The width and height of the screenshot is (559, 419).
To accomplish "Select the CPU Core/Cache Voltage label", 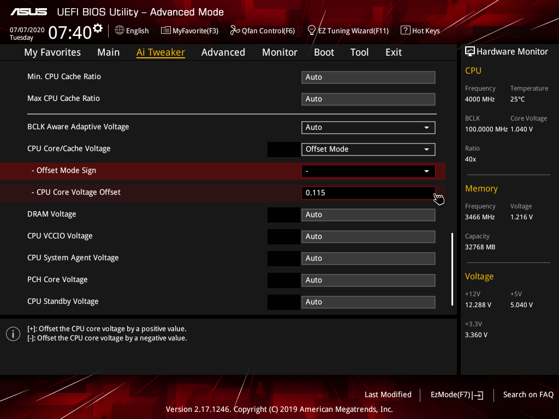I will click(x=69, y=148).
